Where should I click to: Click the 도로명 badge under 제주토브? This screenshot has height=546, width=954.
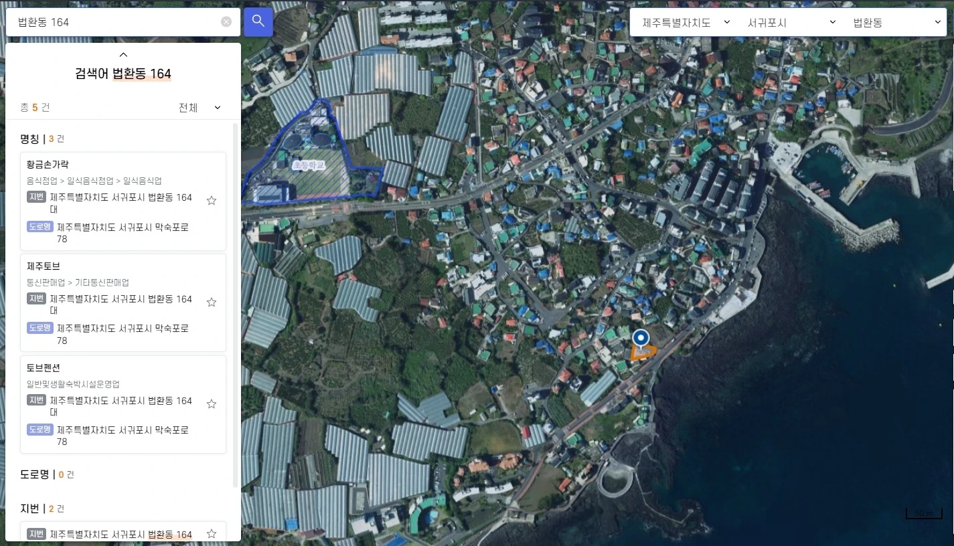click(40, 328)
